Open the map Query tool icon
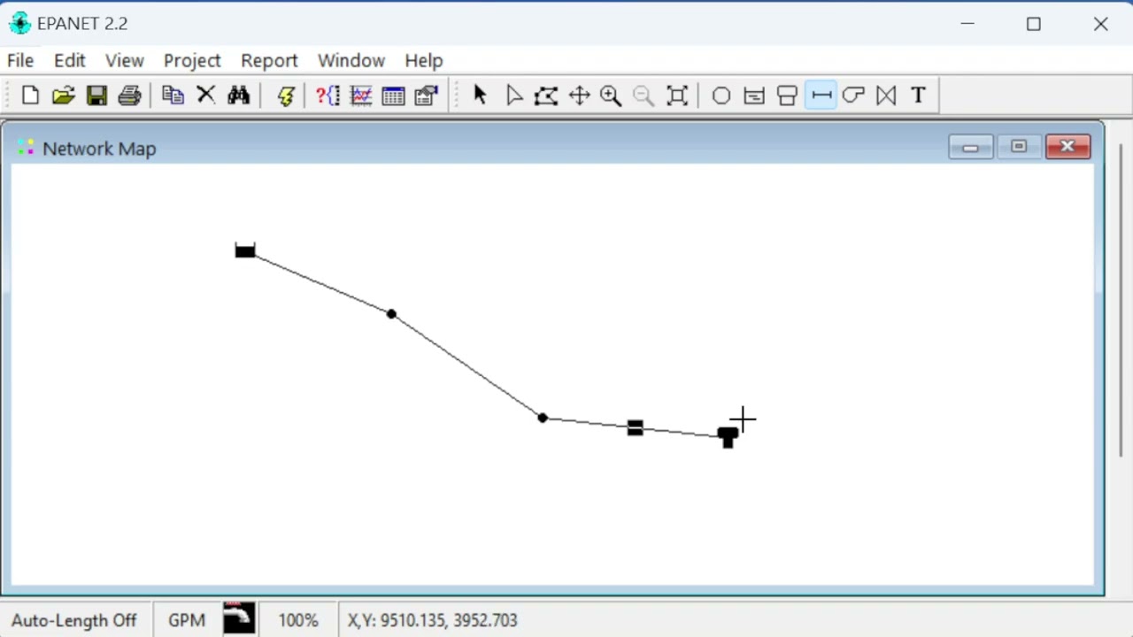 328,96
